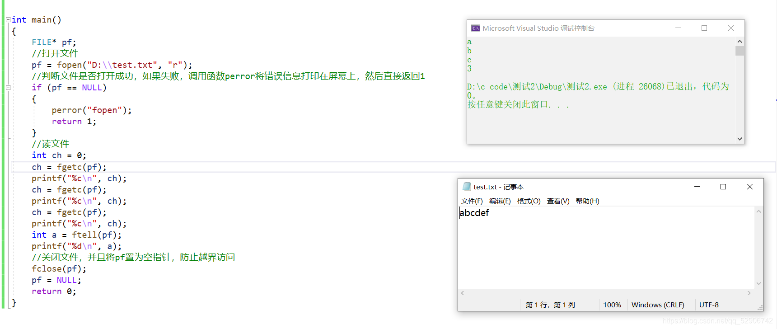Click the Notepad document icon in title bar
This screenshot has width=777, height=329.
(x=467, y=187)
